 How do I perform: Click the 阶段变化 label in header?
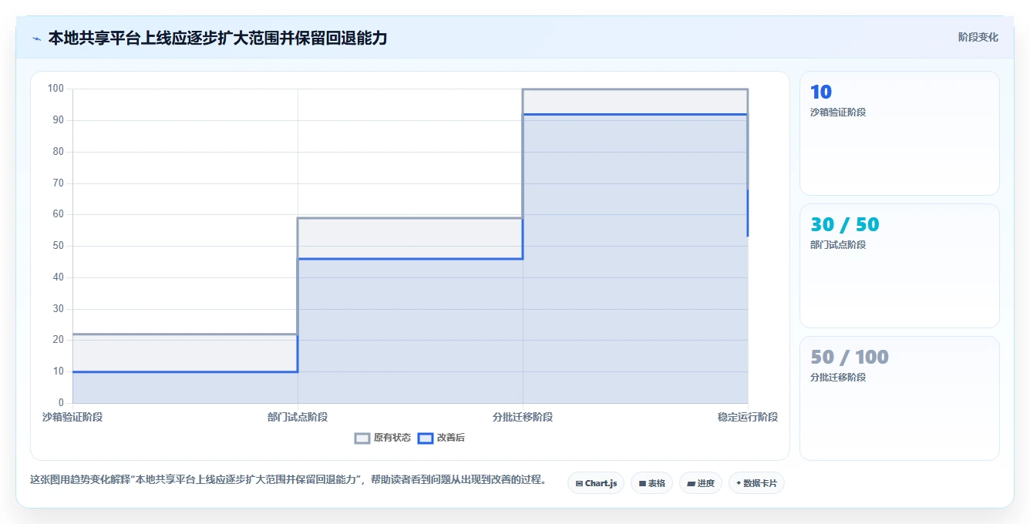click(x=978, y=37)
